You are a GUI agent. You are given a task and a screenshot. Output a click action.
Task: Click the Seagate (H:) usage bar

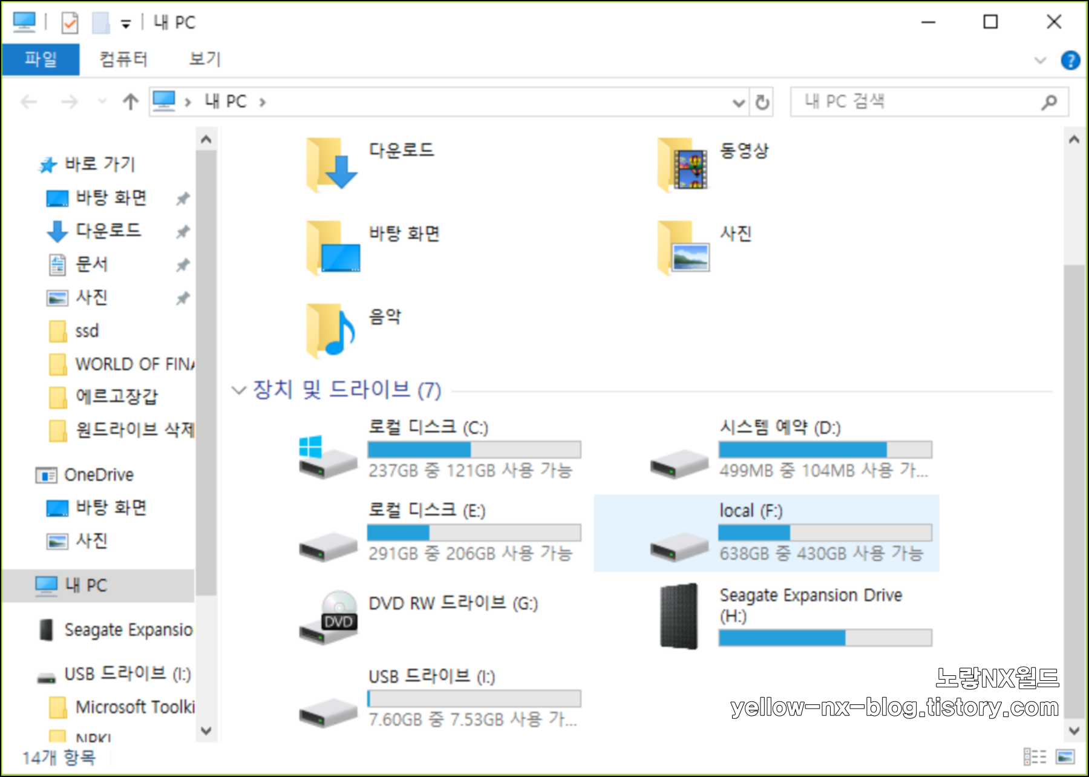[x=825, y=638]
